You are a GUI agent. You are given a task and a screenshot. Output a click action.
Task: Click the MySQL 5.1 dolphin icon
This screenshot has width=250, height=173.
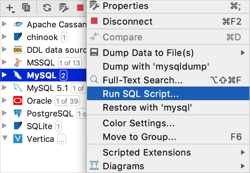click(18, 88)
